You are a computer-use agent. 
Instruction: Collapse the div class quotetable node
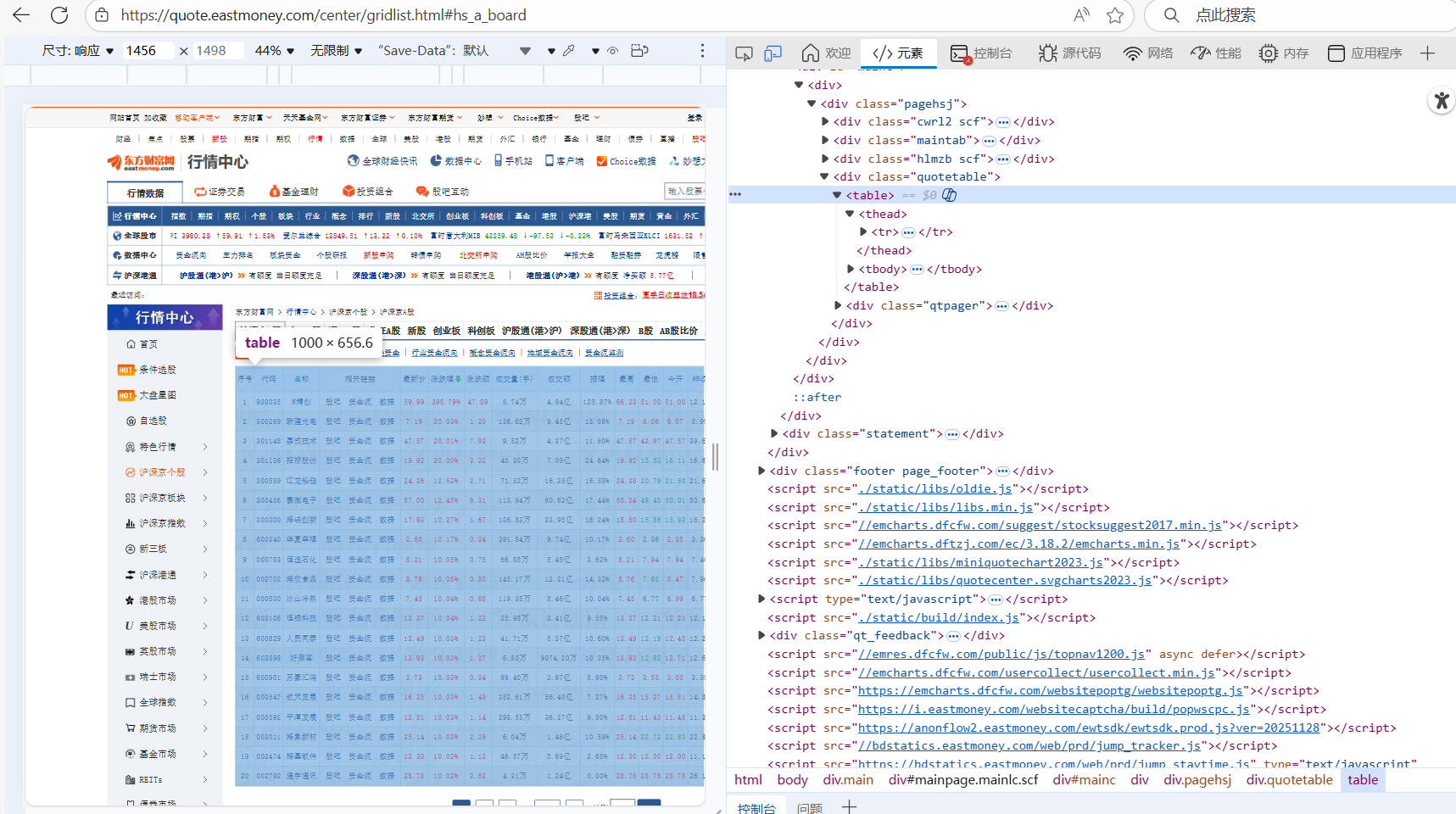[824, 177]
